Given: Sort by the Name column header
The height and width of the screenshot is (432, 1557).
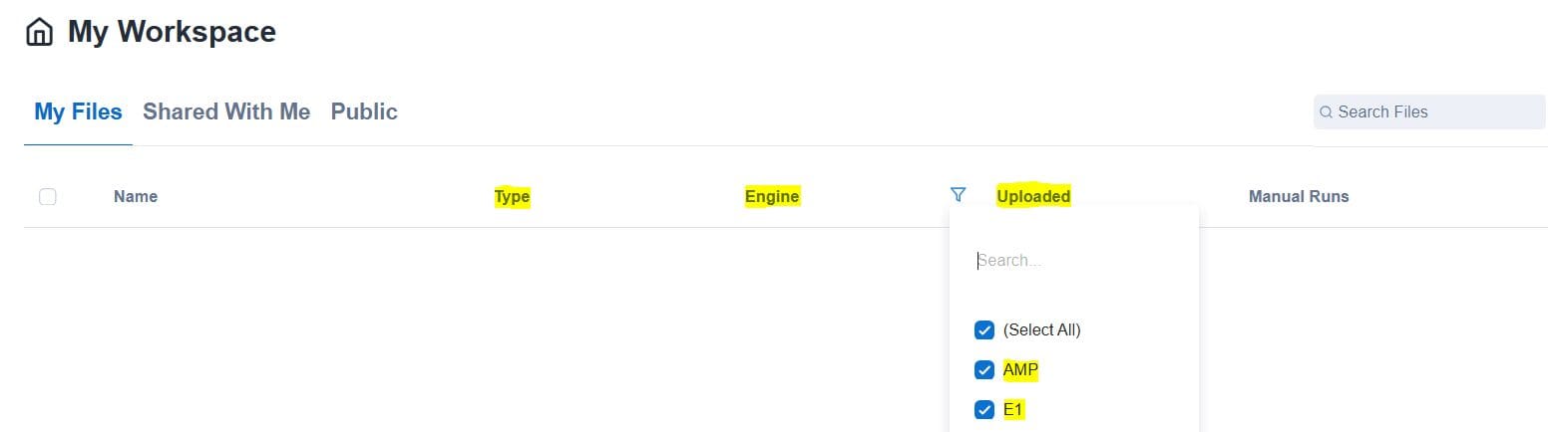Looking at the screenshot, I should click(136, 197).
